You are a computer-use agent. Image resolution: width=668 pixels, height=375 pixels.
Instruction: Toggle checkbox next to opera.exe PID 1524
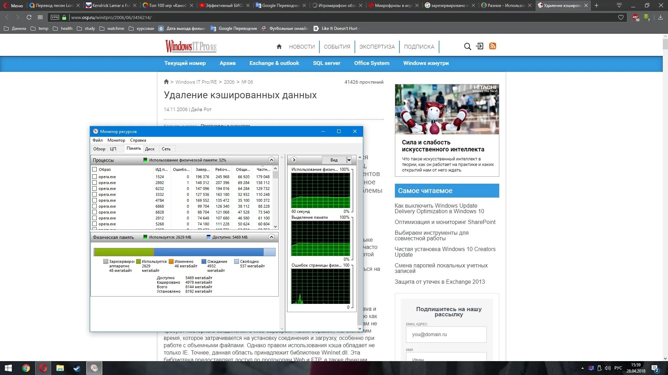pyautogui.click(x=95, y=176)
